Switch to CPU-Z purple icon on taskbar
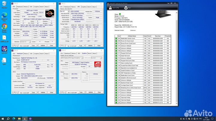This screenshot has width=216, height=121. pos(30,119)
